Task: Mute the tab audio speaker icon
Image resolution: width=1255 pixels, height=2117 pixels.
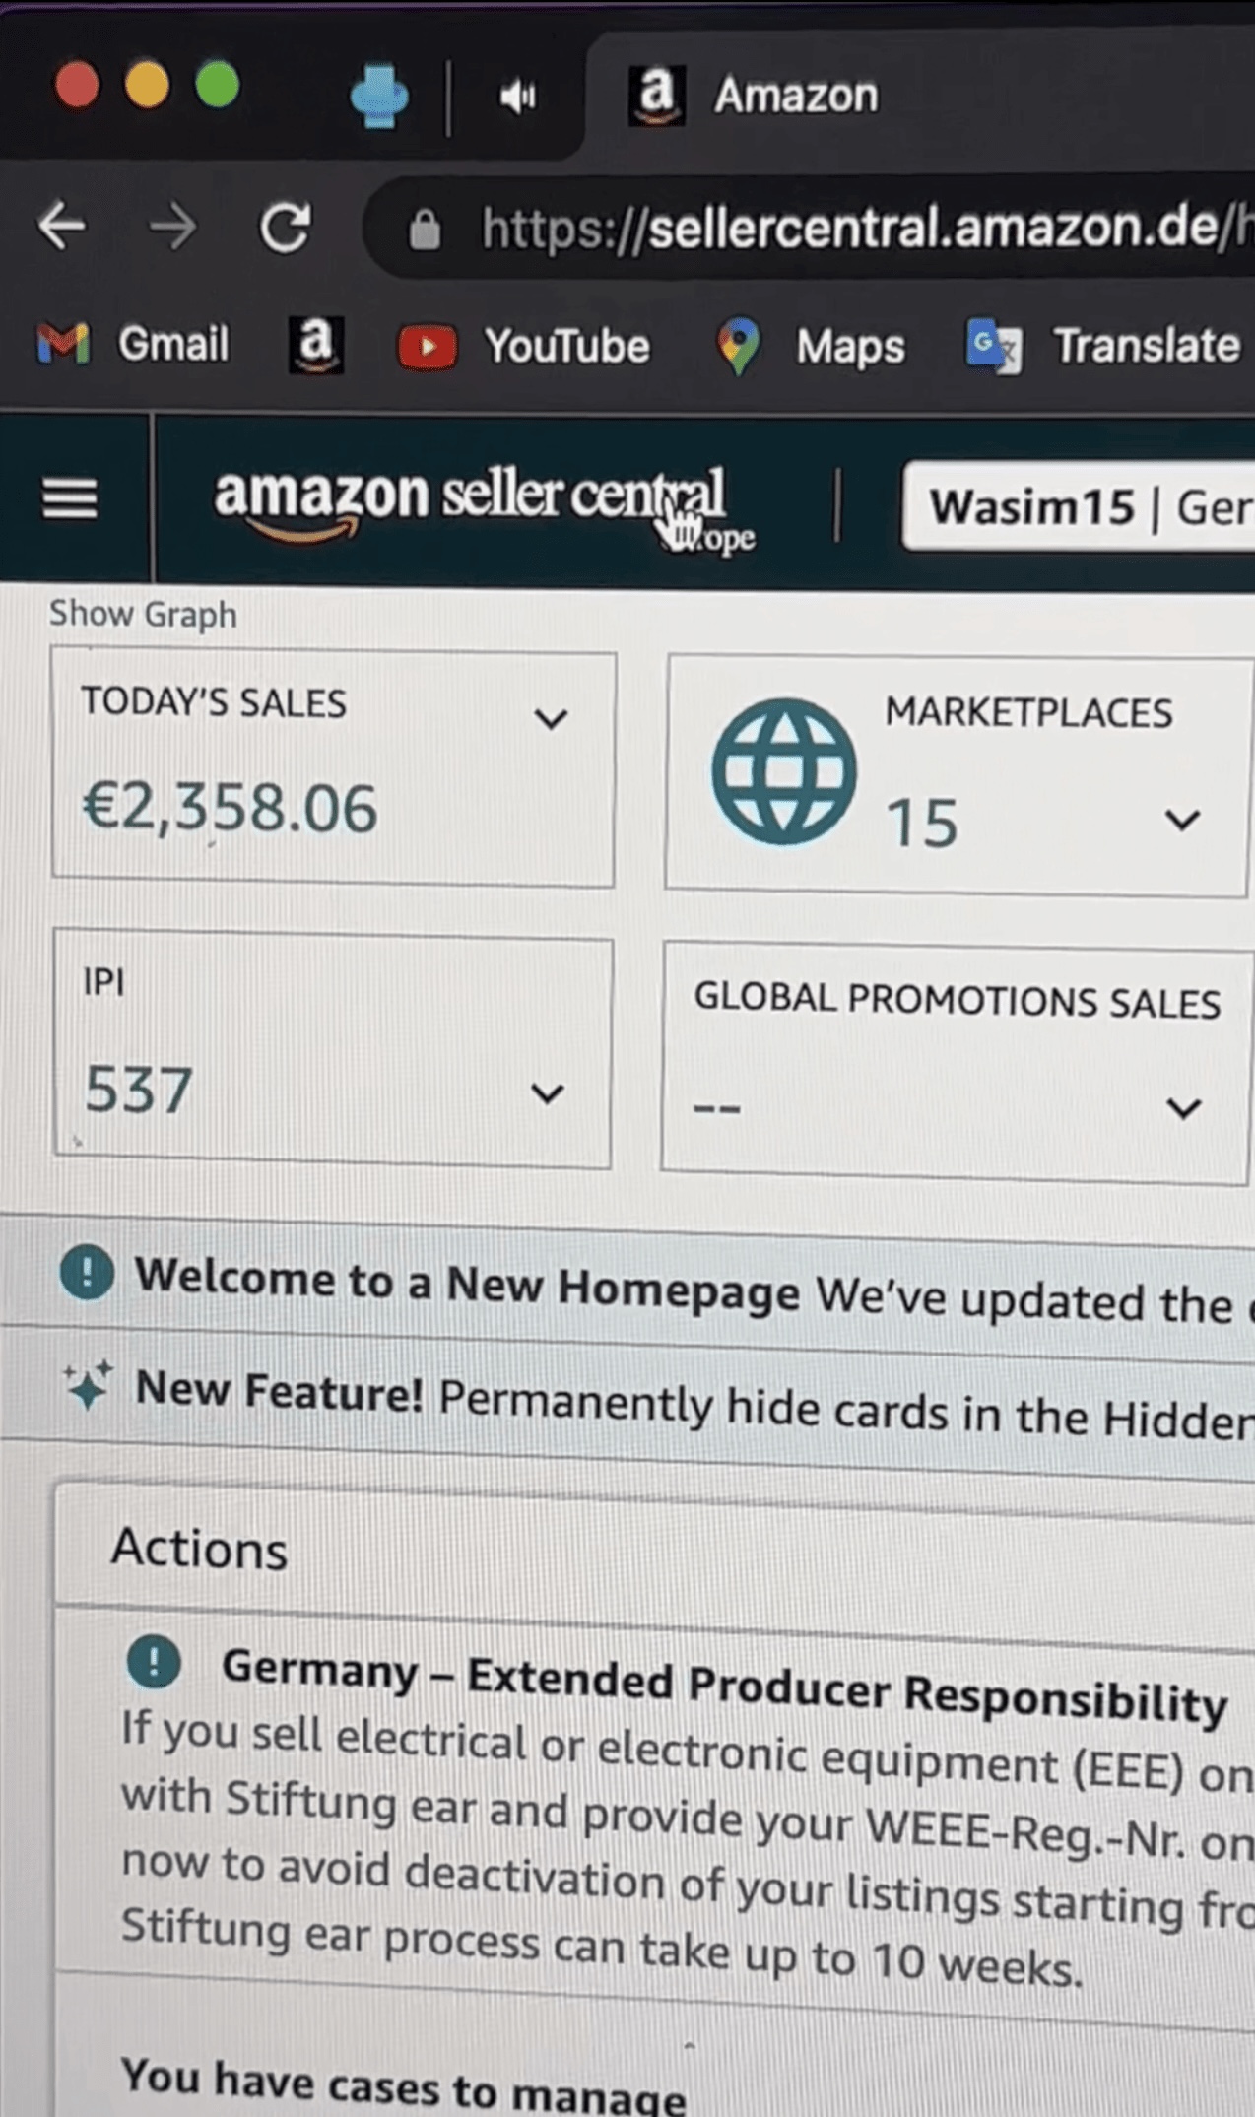Action: [x=517, y=97]
